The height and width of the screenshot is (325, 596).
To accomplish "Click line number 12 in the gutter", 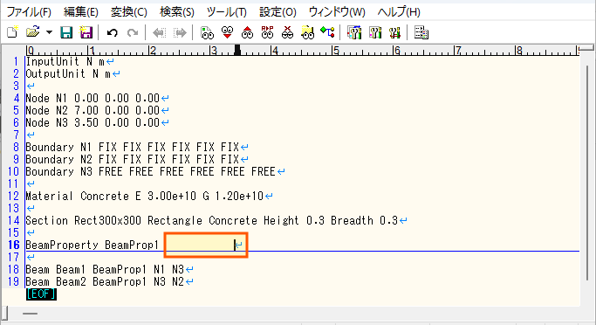I will (x=14, y=196).
